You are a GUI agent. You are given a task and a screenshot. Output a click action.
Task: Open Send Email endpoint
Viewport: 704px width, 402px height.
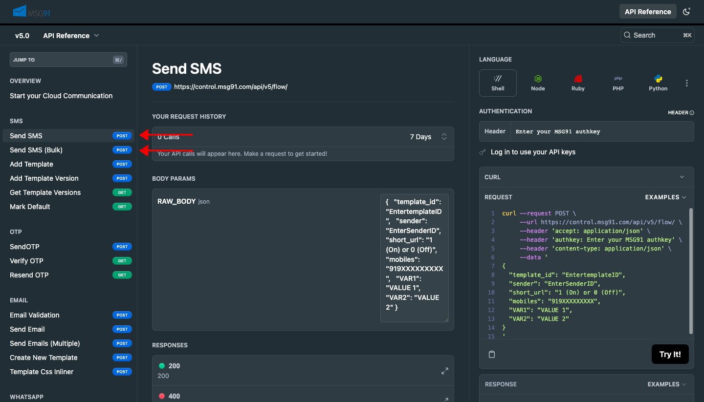[68, 329]
